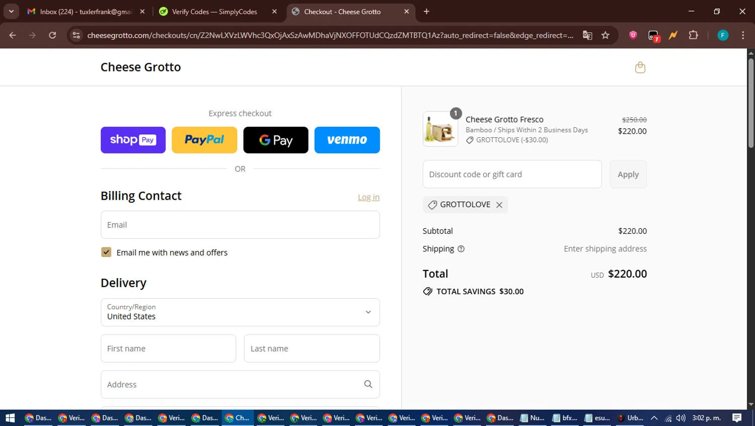The height and width of the screenshot is (426, 755).
Task: Click the Cheese Grotto Fresco product name
Action: tap(504, 119)
